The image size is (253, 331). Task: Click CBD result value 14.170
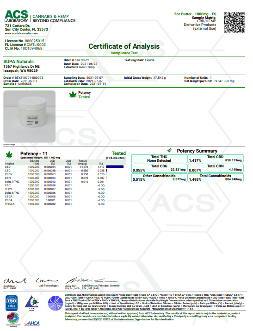click(84, 167)
